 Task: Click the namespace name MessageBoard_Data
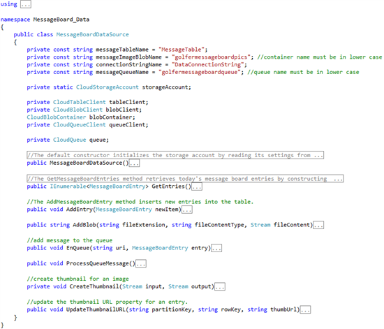tap(61, 20)
